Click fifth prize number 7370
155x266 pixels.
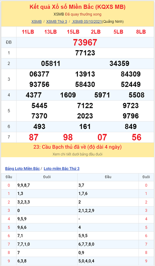click(39, 116)
